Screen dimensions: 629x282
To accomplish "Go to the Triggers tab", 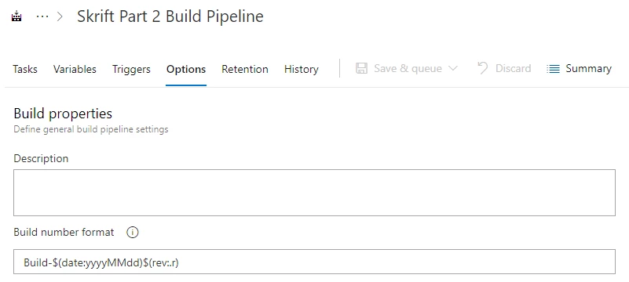I will 131,69.
